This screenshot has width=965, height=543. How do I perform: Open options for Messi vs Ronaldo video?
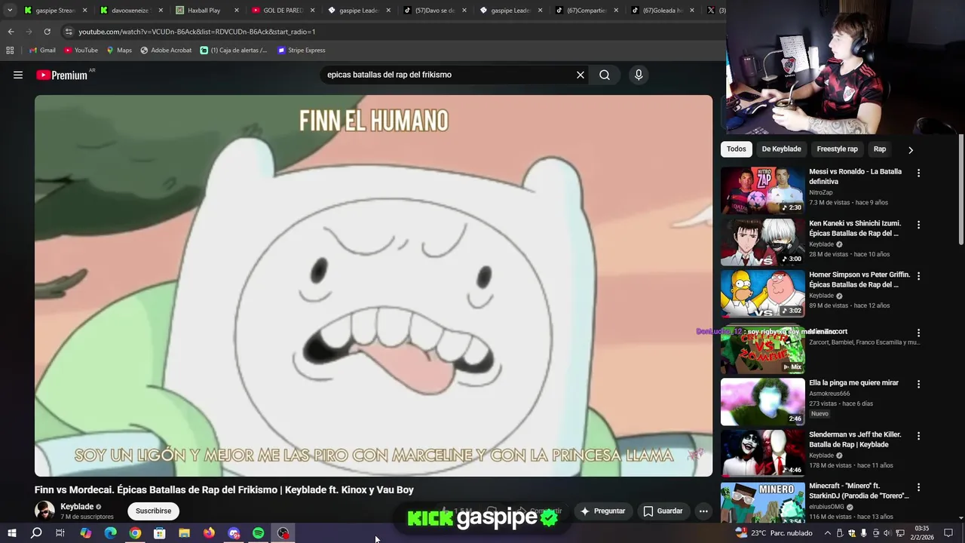[918, 173]
